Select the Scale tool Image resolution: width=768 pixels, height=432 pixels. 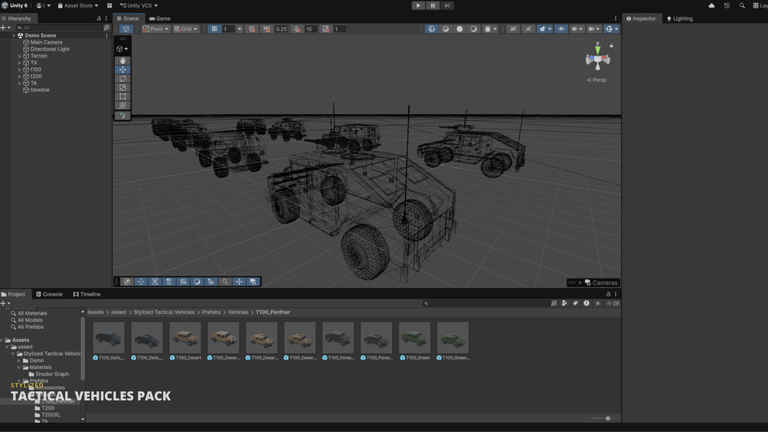point(122,88)
